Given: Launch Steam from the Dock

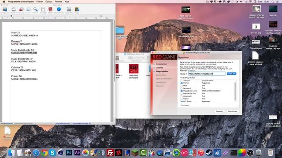Looking at the screenshot, I should click(x=209, y=153).
